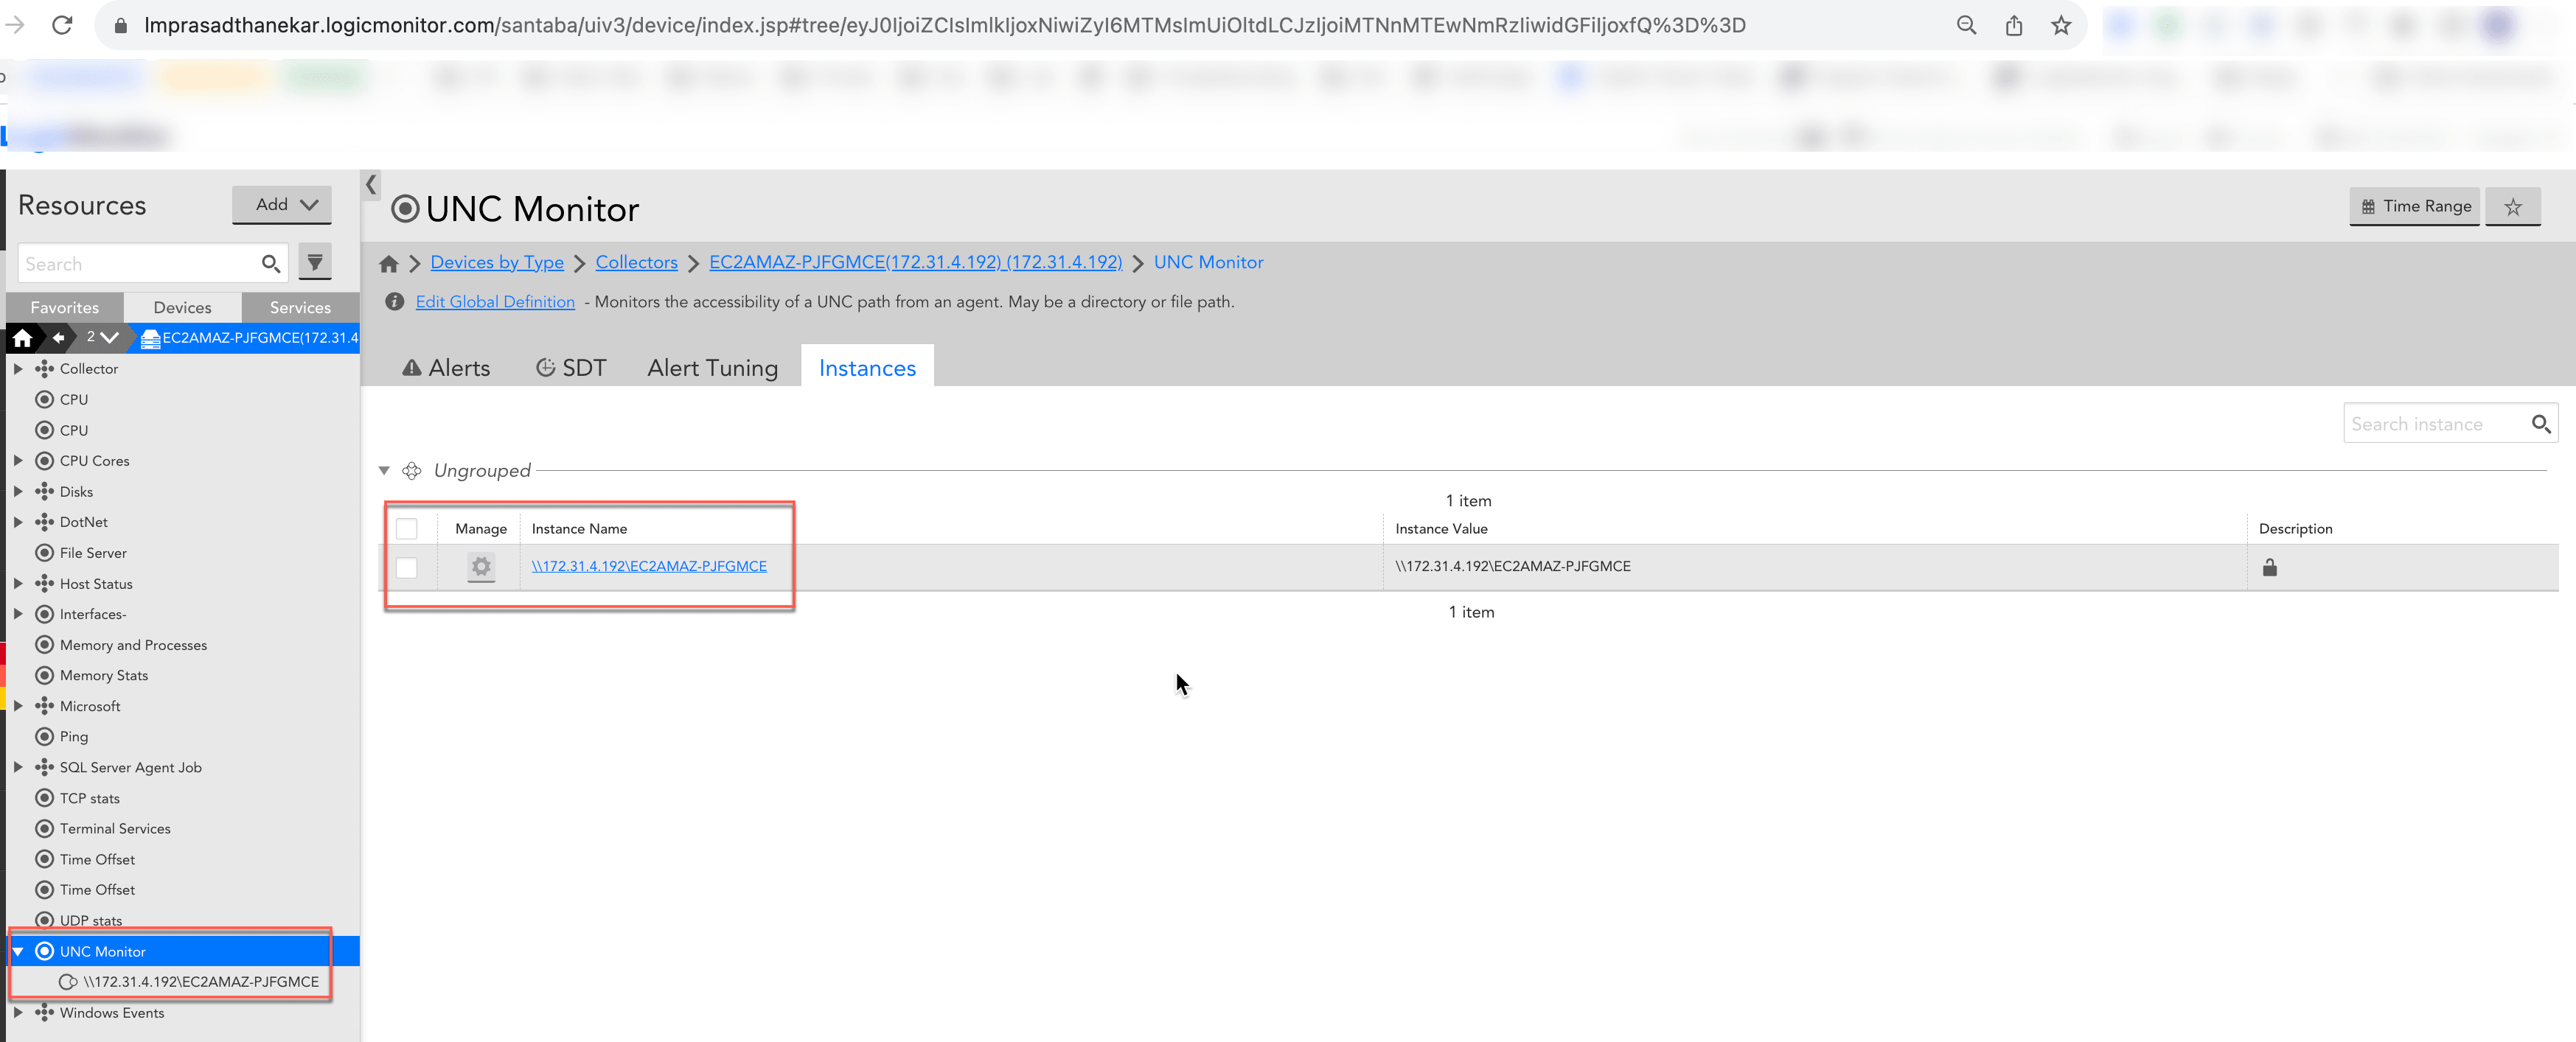Click the Search instance magnifier icon
This screenshot has height=1042, width=2576.
click(2541, 424)
